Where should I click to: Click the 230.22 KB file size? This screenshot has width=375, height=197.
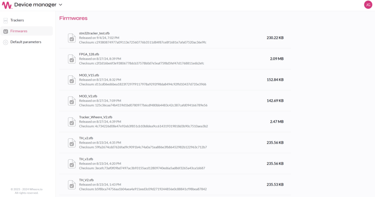[275, 38]
